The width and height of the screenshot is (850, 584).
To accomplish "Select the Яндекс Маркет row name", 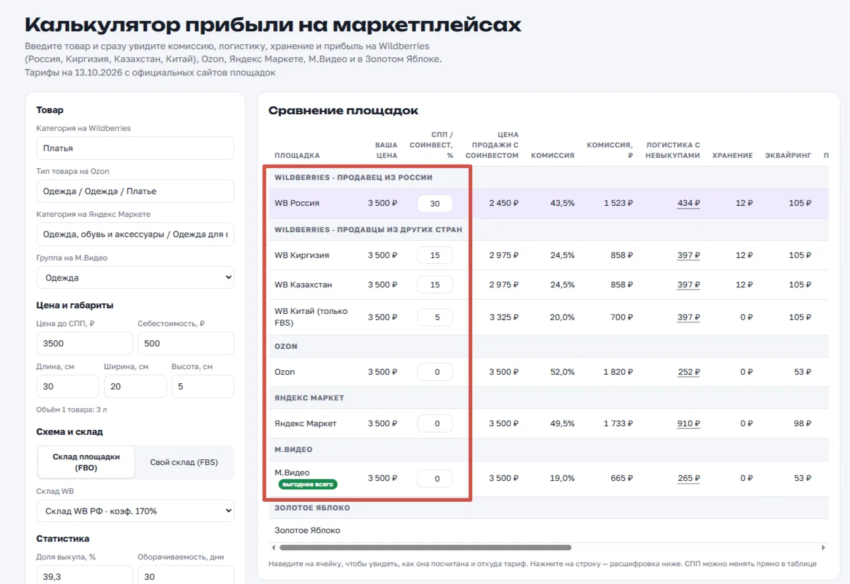I will [x=305, y=423].
